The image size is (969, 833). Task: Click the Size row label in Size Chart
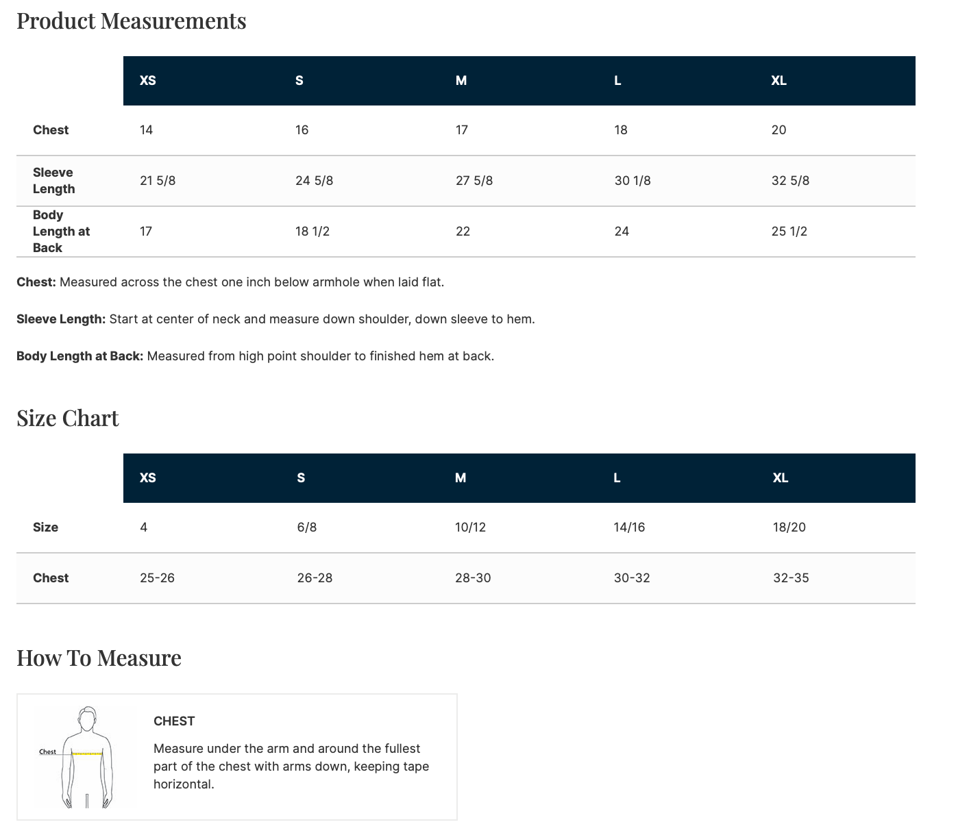pyautogui.click(x=45, y=527)
